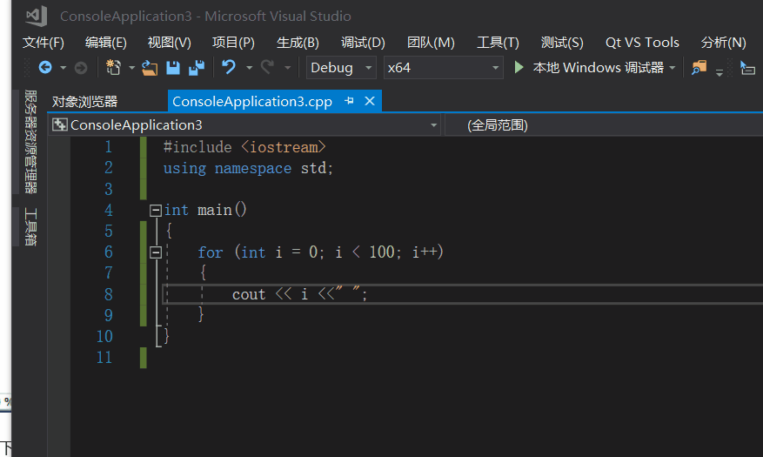Open the 文件(F) menu
This screenshot has width=763, height=457.
pyautogui.click(x=44, y=43)
